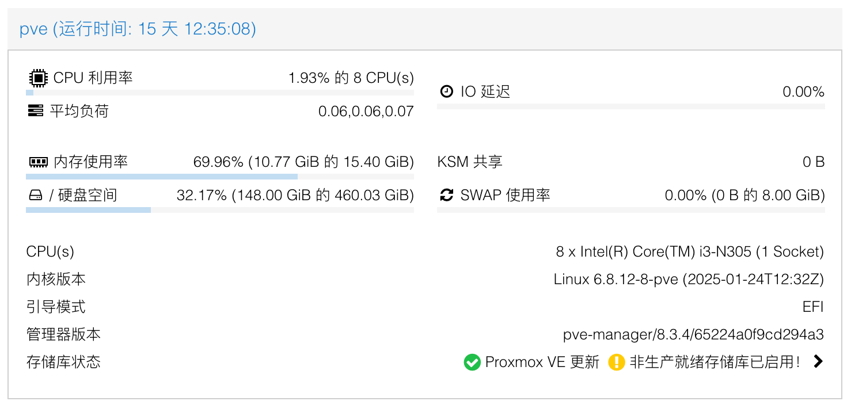Click the Linux kernel version text
Viewport: 851px width, 405px height.
pos(689,279)
